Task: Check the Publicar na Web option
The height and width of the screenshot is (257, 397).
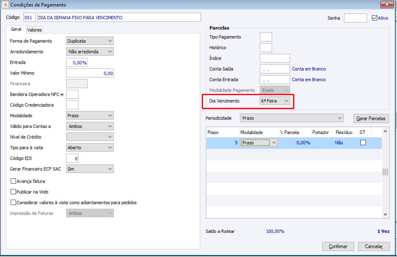Action: click(x=13, y=192)
